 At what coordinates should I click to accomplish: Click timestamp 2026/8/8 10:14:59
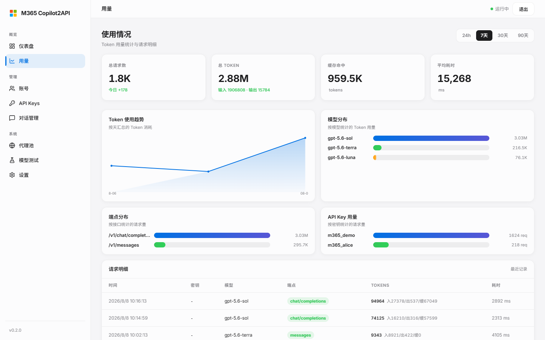point(128,318)
